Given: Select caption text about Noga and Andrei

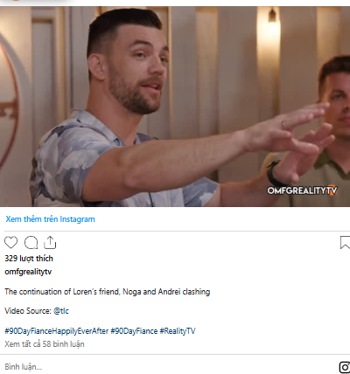Looking at the screenshot, I should pyautogui.click(x=108, y=292).
